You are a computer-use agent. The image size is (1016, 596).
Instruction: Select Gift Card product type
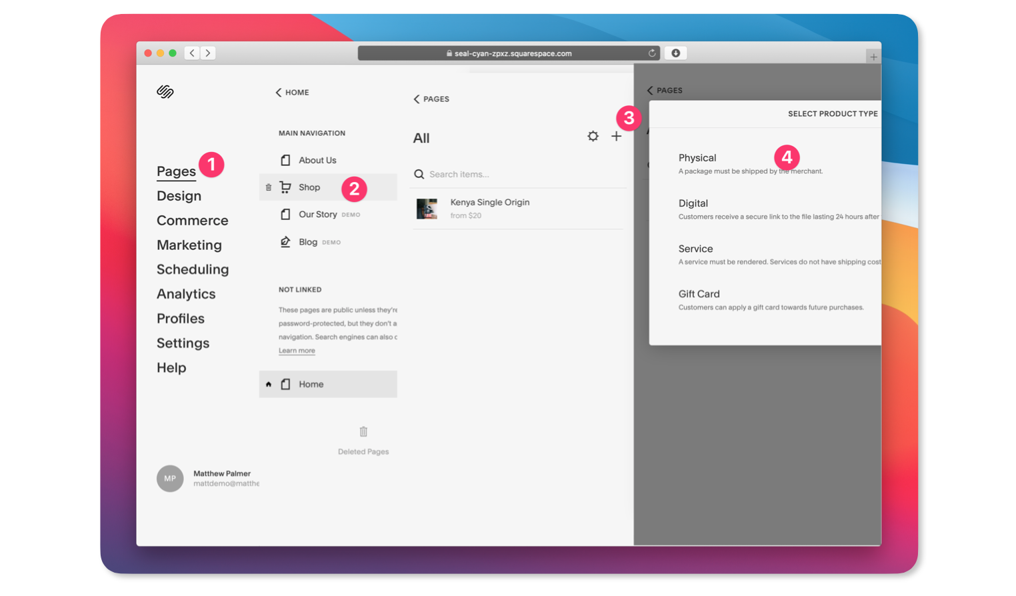[699, 294]
